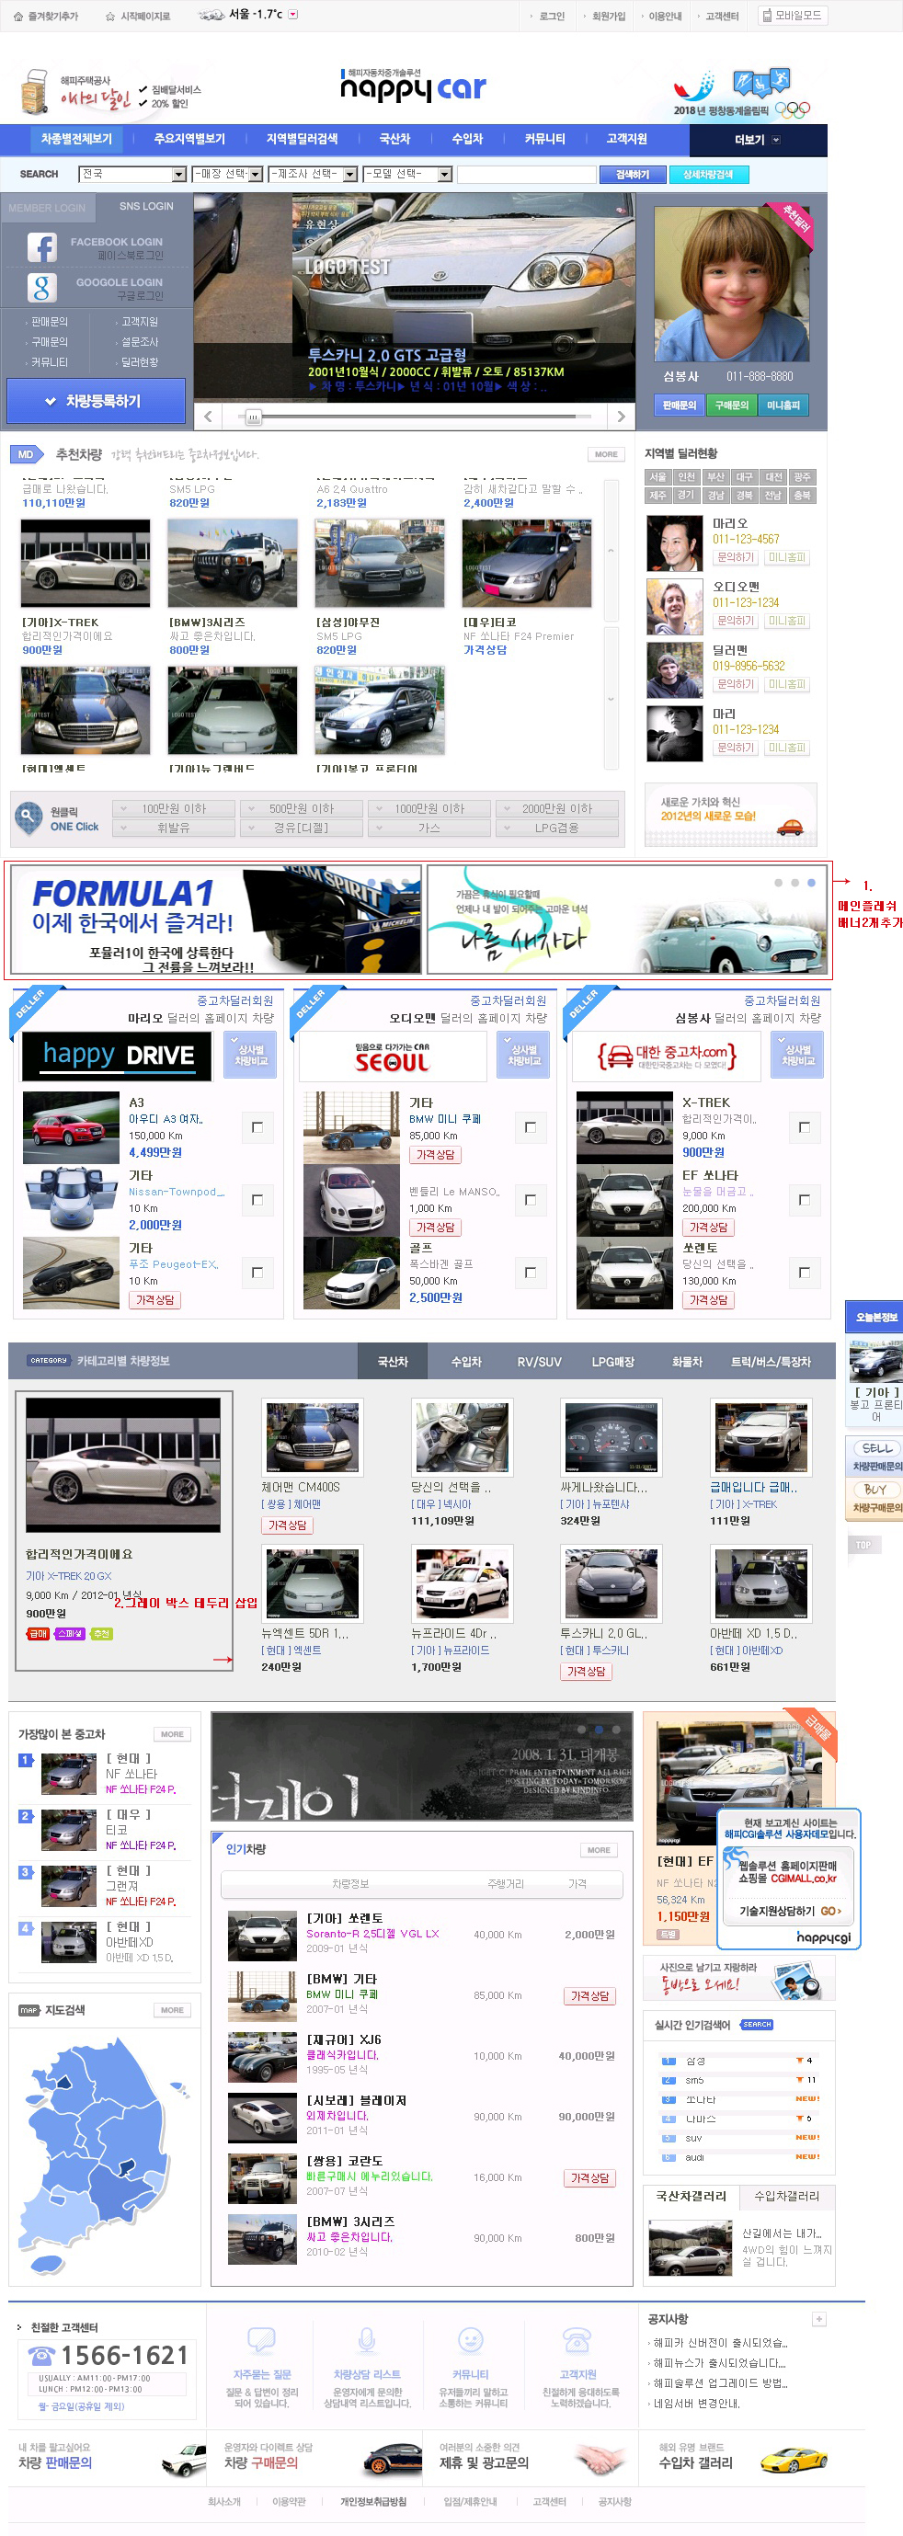Check the box for 폭스바겐 골프 listing
The image size is (903, 2536).
pos(530,1273)
